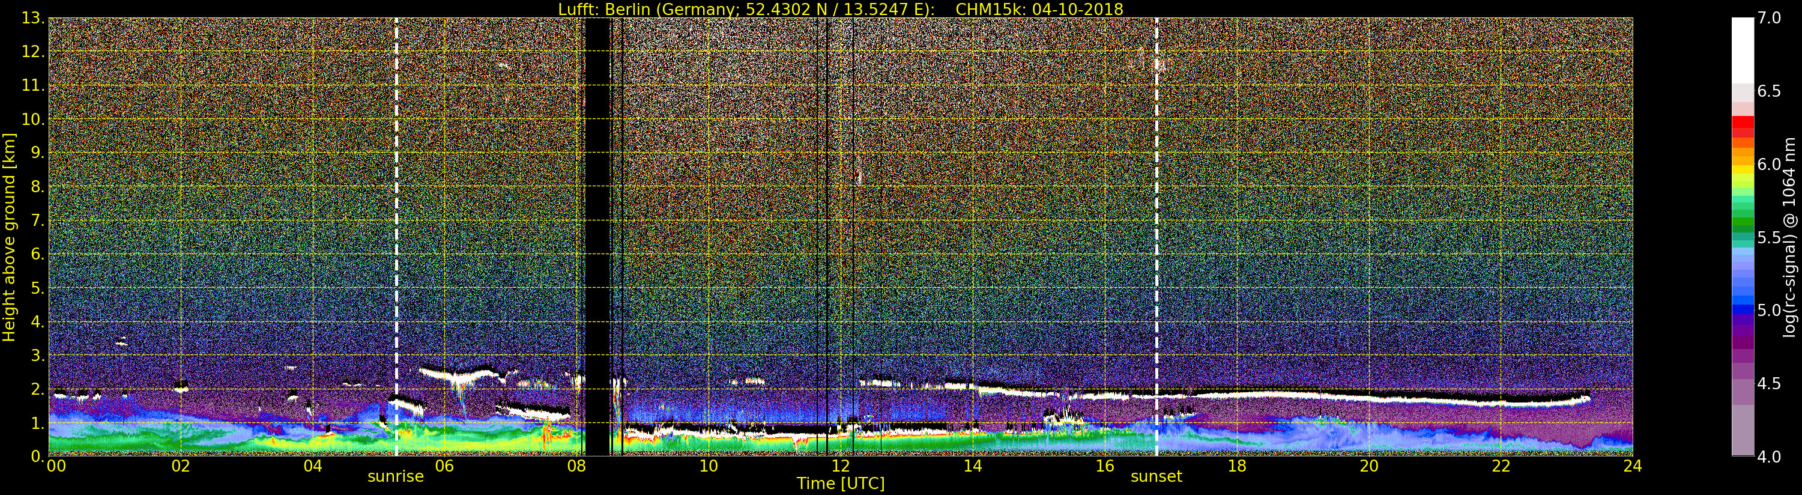1802x495 pixels.
Task: Click the 'log(rc-signal) @ 1064 nm' colorbar label
Action: [x=1789, y=237]
